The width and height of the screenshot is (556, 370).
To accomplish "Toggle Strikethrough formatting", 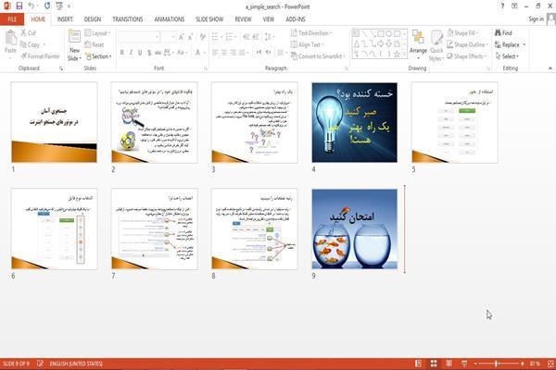I will (158, 53).
